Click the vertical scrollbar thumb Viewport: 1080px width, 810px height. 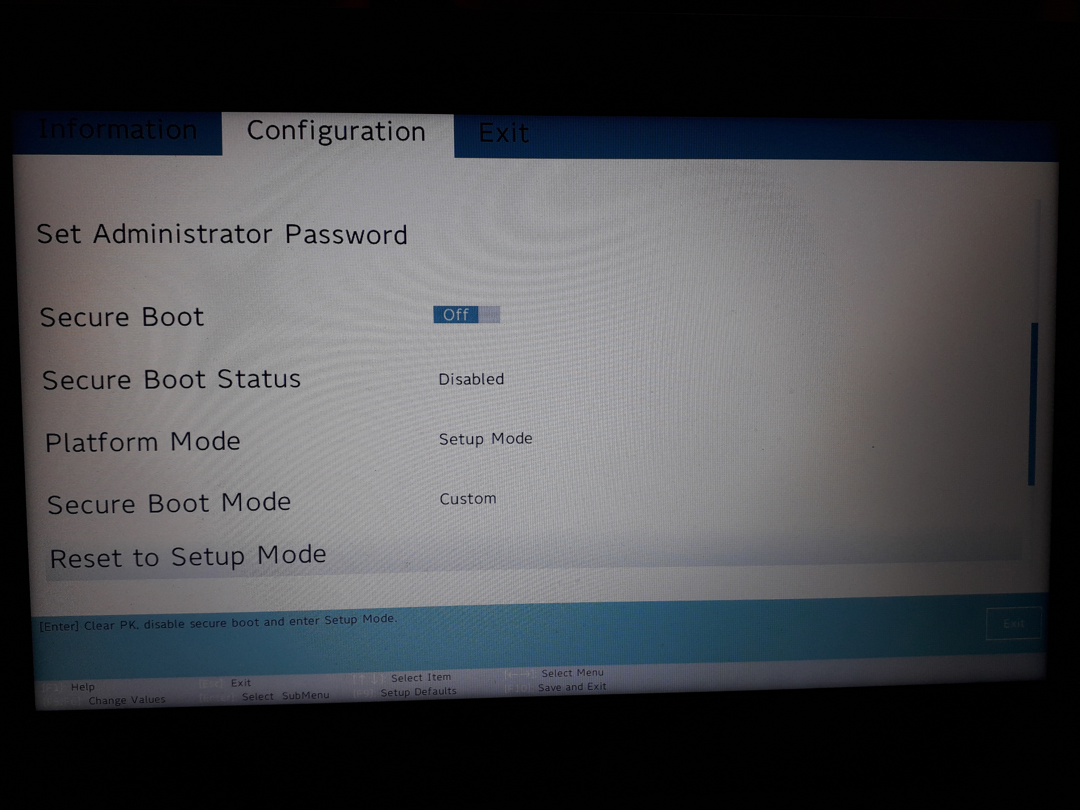click(1033, 404)
